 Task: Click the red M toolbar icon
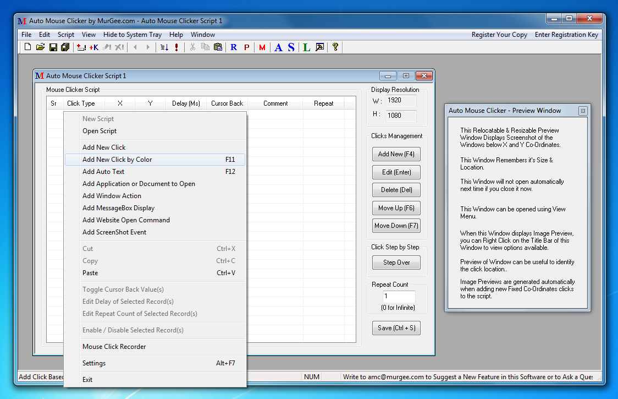click(x=262, y=47)
